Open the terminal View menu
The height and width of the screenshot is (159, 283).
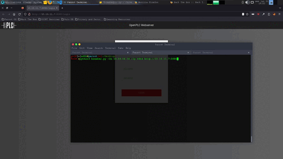(x=89, y=48)
